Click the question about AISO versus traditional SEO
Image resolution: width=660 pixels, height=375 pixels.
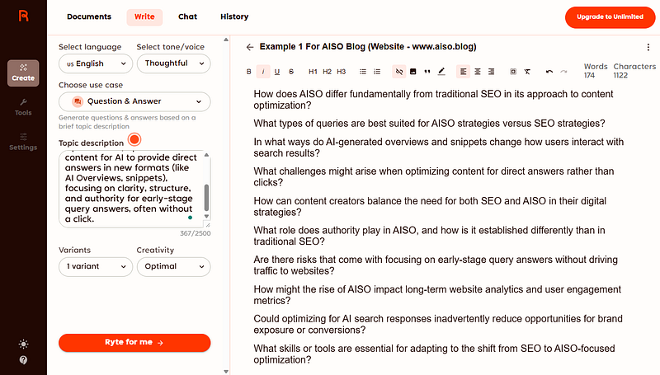coord(433,100)
